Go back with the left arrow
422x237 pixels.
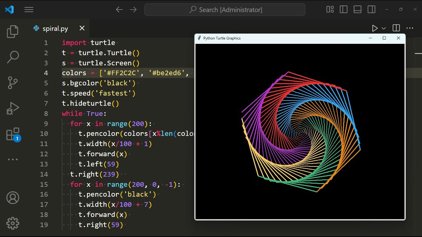coord(119,10)
